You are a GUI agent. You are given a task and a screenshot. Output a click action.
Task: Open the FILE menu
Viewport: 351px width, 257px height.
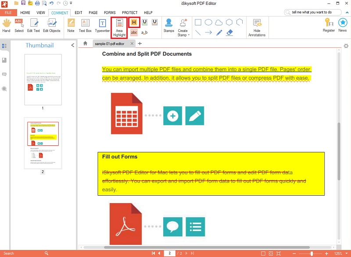tap(8, 13)
